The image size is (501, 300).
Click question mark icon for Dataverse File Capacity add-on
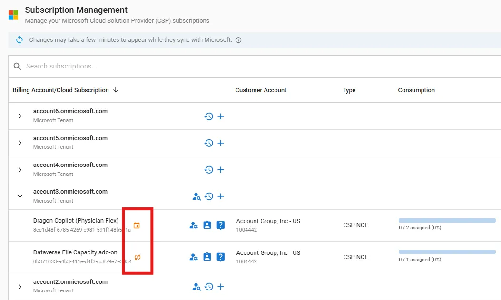(220, 257)
